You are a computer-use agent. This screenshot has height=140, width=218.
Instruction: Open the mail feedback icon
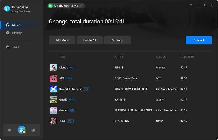pyautogui.click(x=33, y=130)
